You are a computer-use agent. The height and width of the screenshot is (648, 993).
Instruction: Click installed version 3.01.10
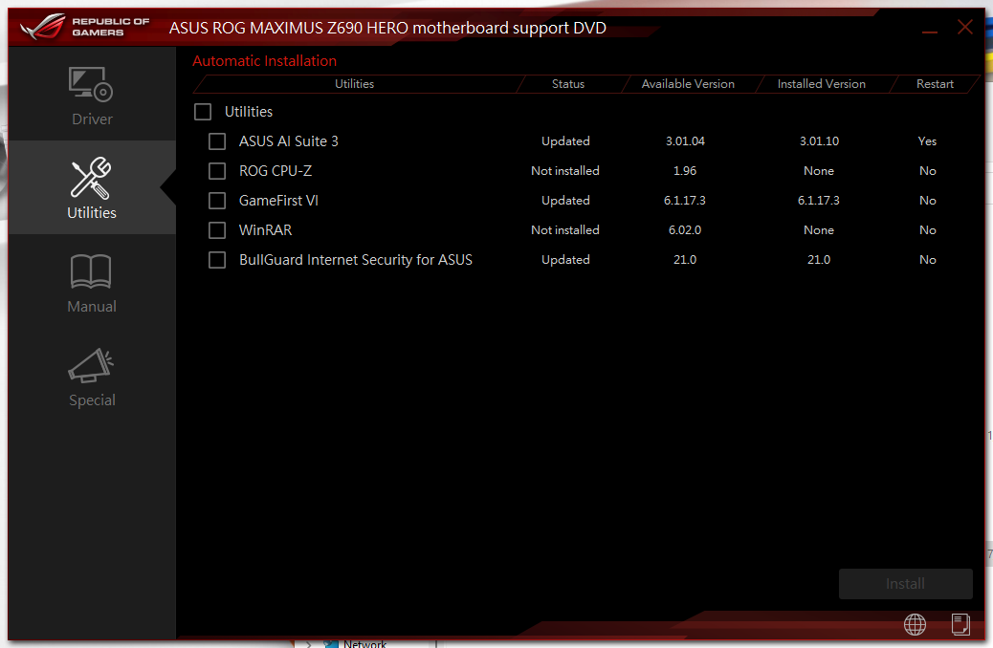820,141
